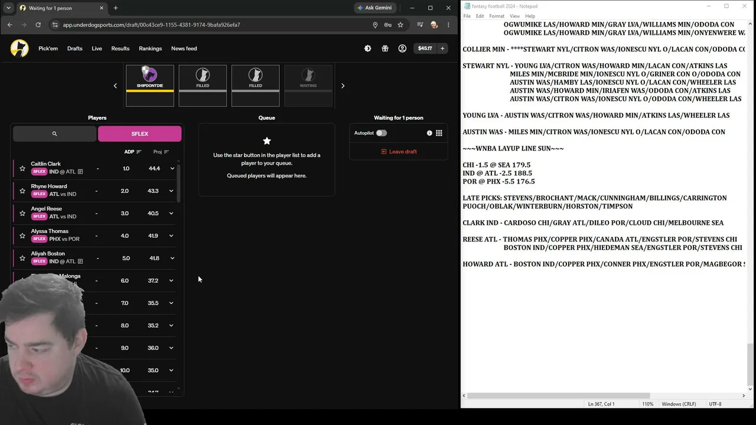Viewport: 756px width, 425px height.
Task: Star Rhyne Howard to add to queue
Action: pos(22,191)
